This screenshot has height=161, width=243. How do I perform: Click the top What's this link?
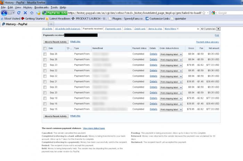tap(75, 42)
